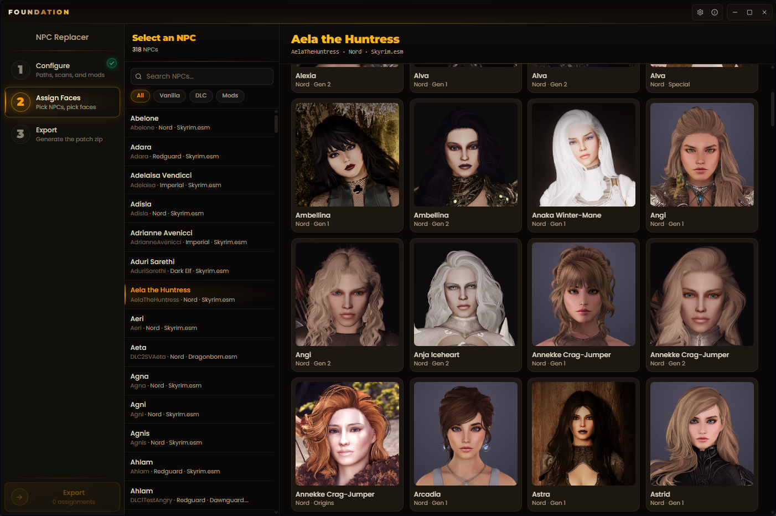Select Adara in the NPC list
The image size is (776, 516).
[x=199, y=152]
